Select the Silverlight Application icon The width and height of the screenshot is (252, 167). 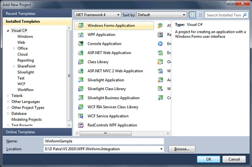coord(81,80)
